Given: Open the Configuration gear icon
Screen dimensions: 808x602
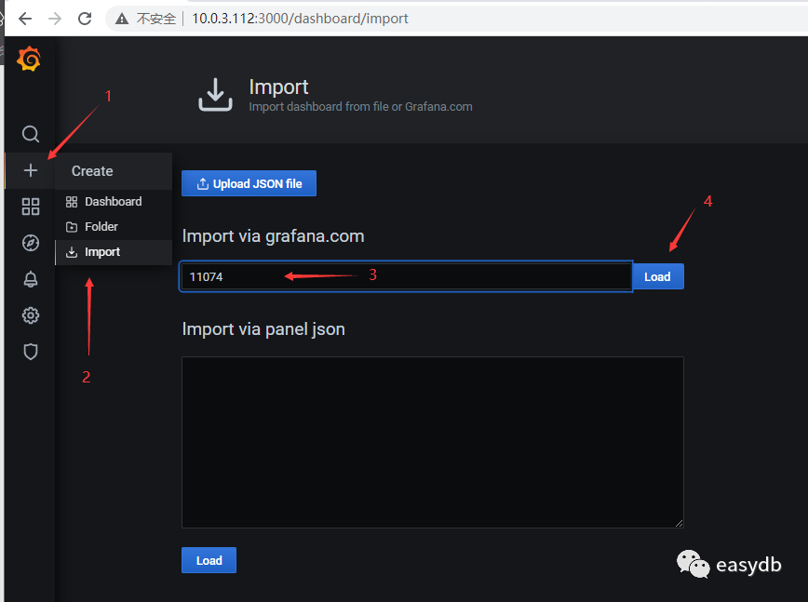Looking at the screenshot, I should click(x=31, y=315).
